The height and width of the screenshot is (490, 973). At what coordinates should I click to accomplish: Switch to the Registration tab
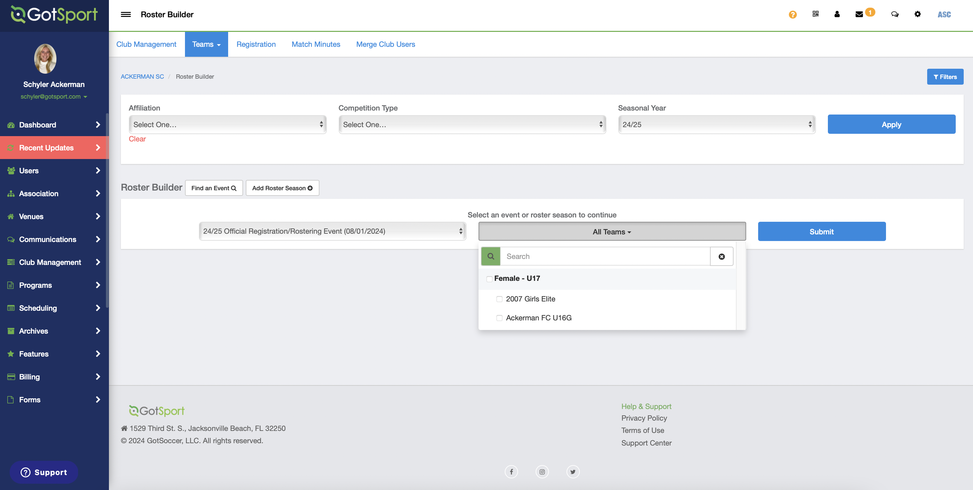click(x=256, y=44)
